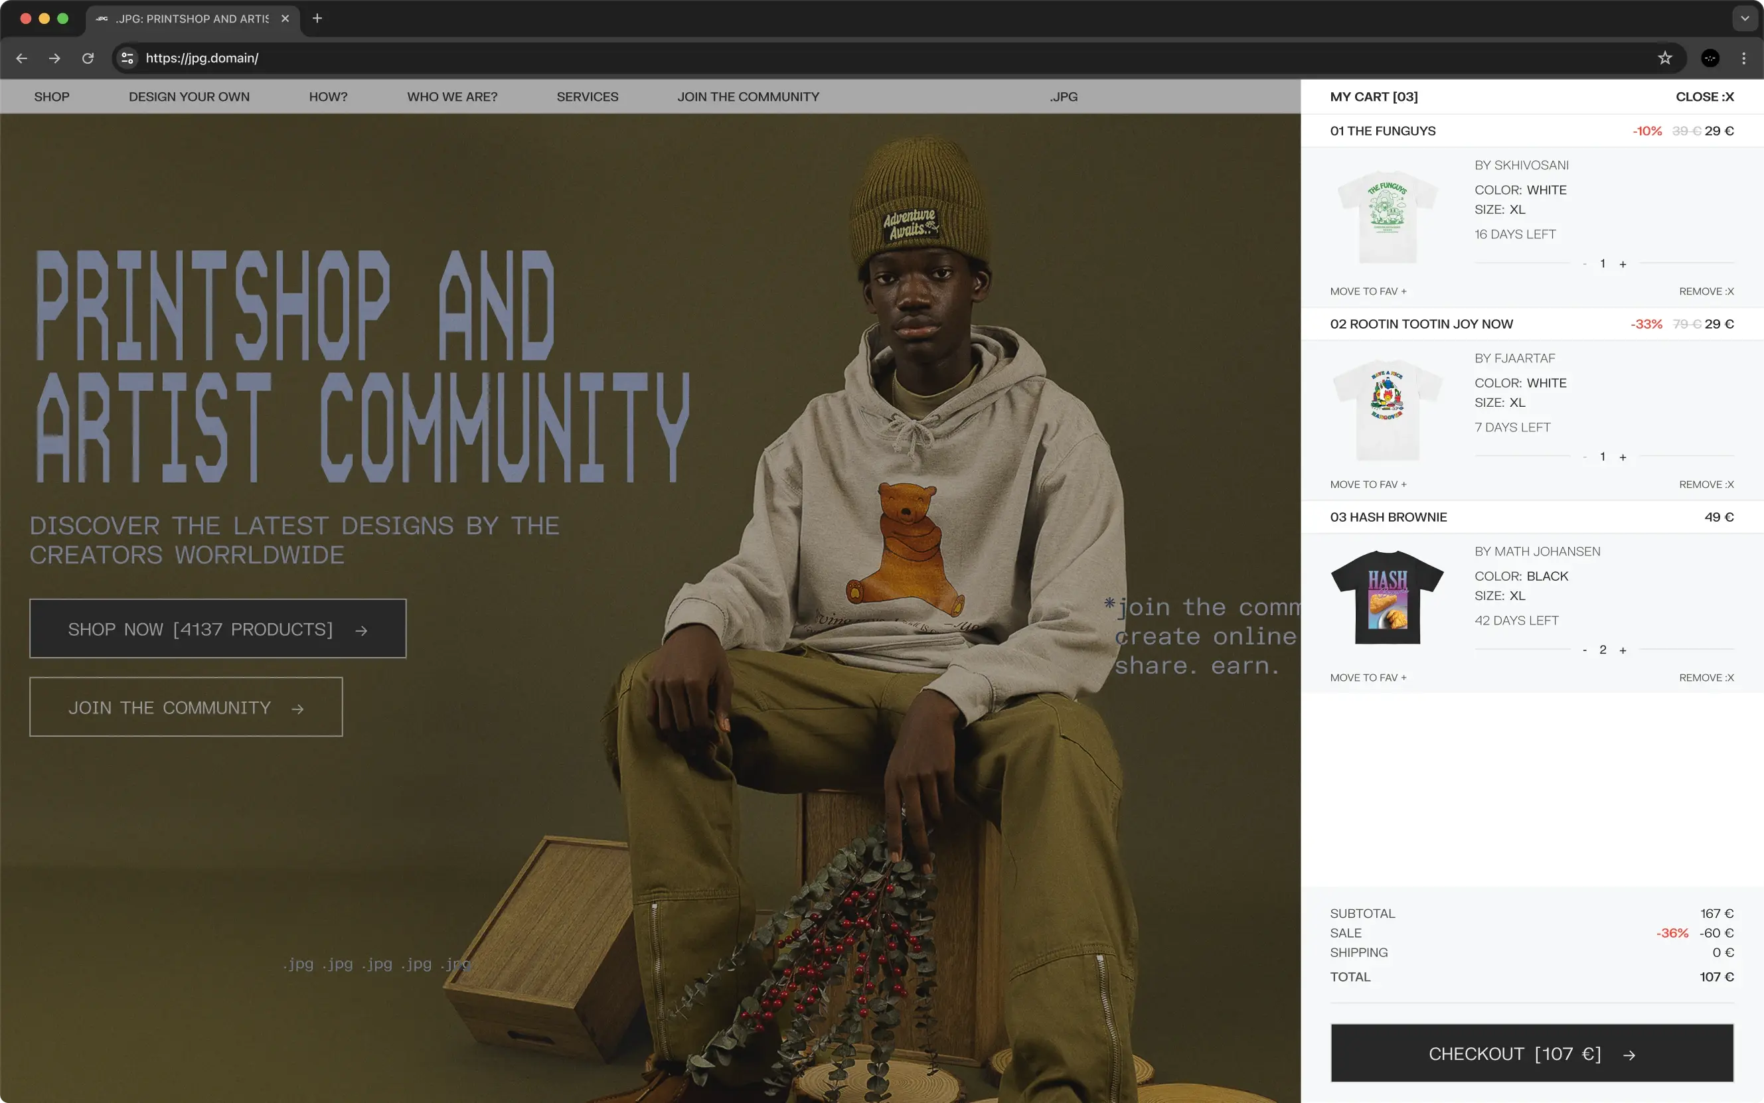Increase The Funguys quantity with the plus
Viewport: 1764px width, 1103px height.
[x=1623, y=264]
